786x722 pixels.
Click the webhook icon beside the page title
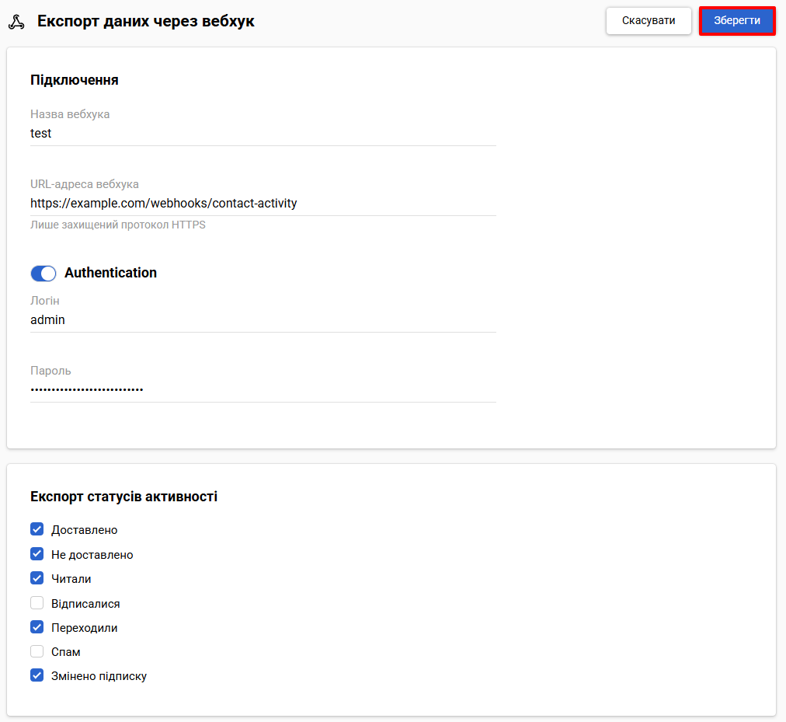[16, 22]
